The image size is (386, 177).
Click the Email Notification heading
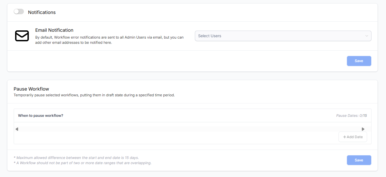point(54,30)
